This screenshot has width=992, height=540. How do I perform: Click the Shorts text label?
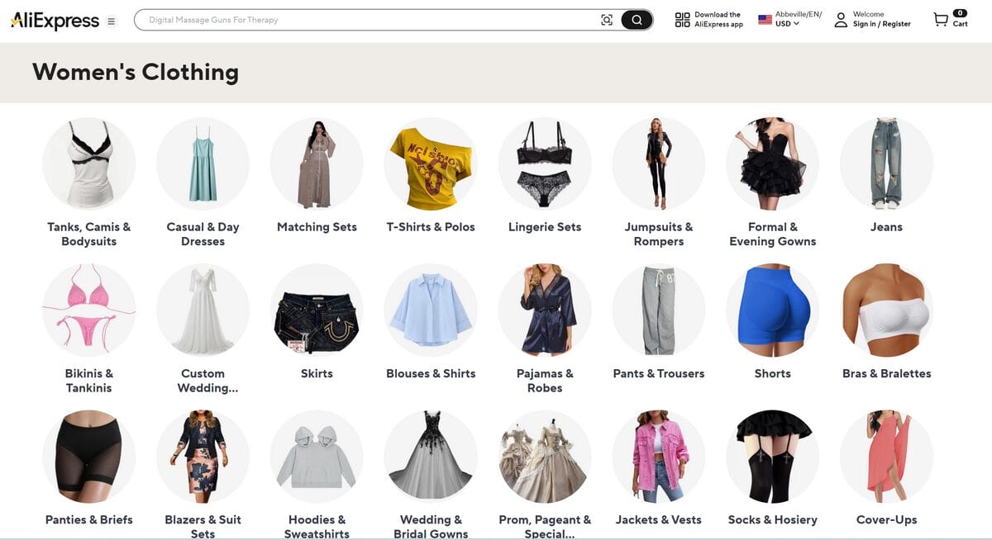773,373
